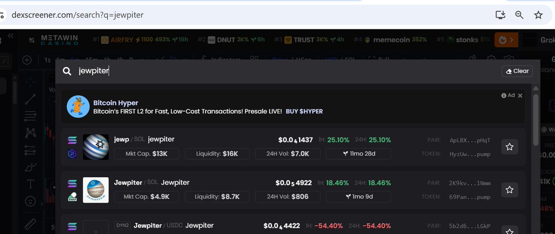Click token address 69Pan...pump

point(470,197)
